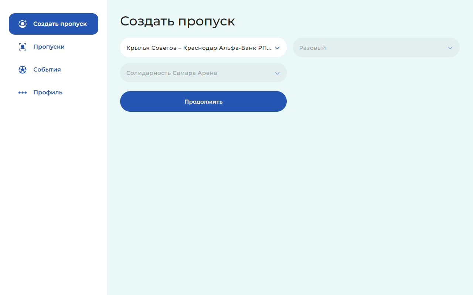
Task: Open the Солидарность Самара Арена venue dropdown
Action: 203,73
